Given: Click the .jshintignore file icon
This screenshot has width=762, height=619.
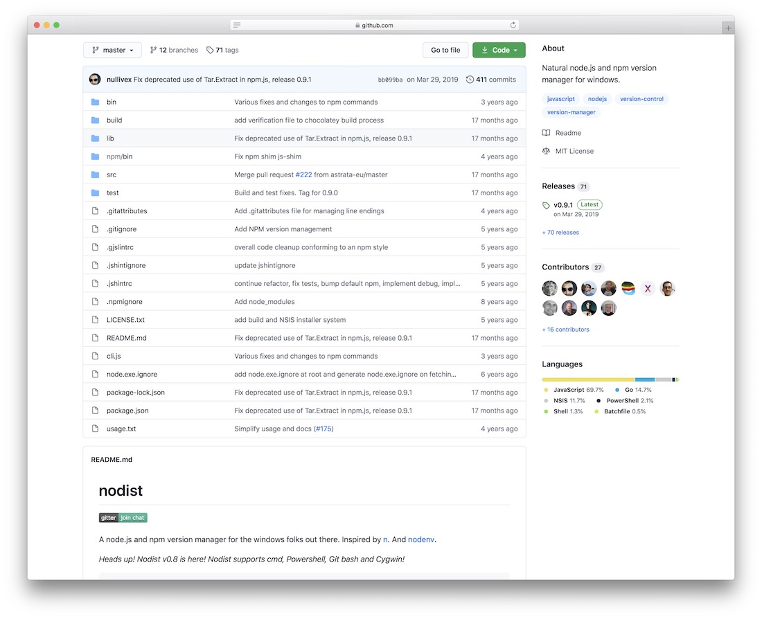Looking at the screenshot, I should pos(96,265).
